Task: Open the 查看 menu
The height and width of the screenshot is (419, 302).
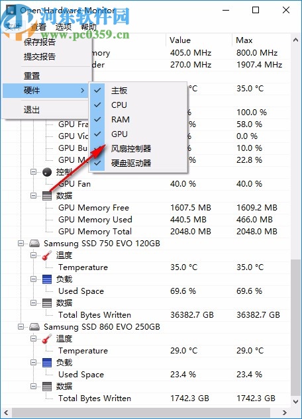Action: 38,26
